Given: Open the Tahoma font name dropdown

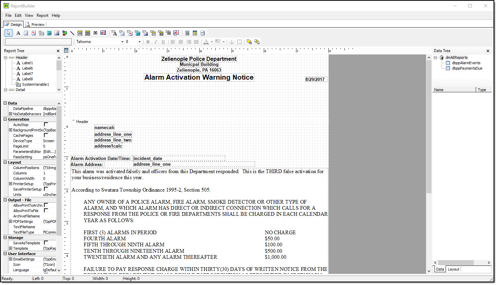Looking at the screenshot, I should 122,42.
